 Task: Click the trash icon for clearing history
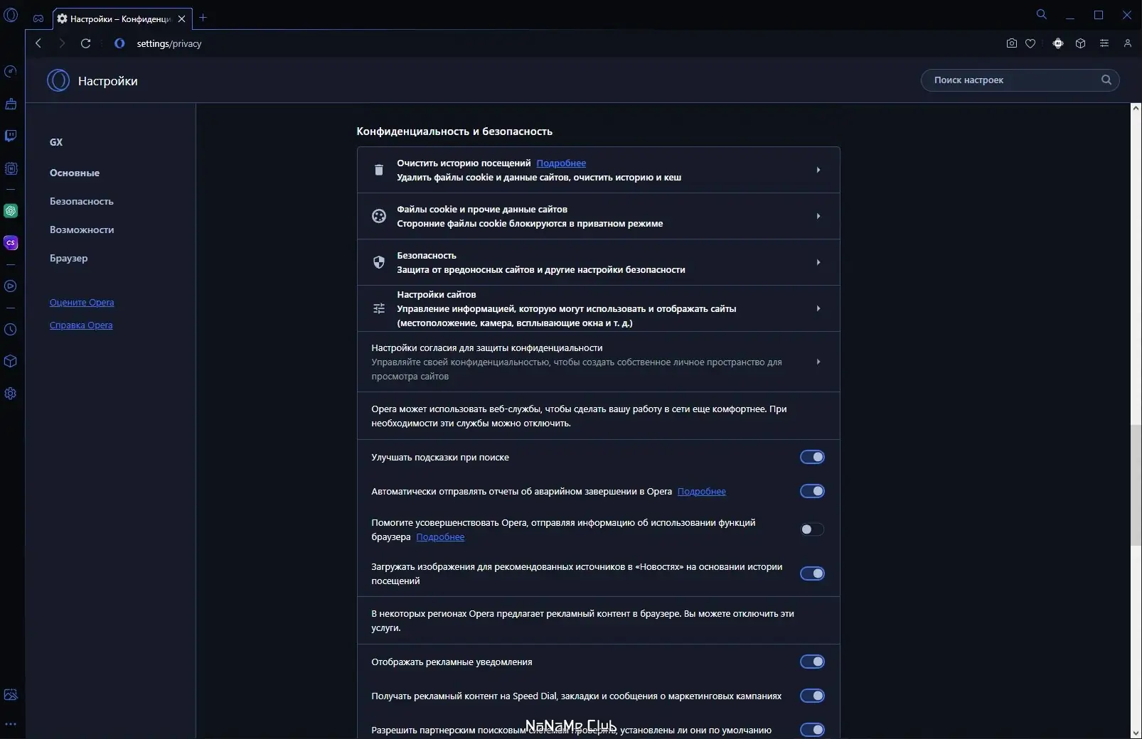[x=379, y=170]
